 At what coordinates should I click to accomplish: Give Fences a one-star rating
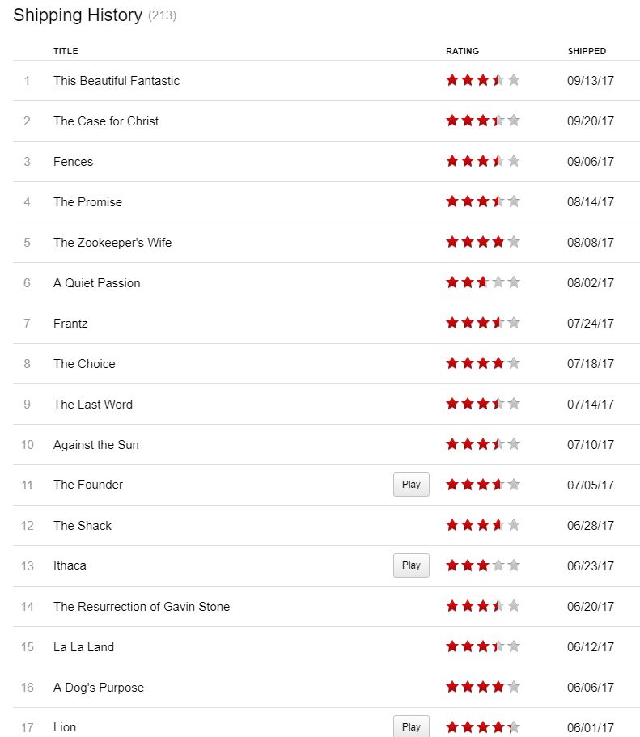point(452,161)
